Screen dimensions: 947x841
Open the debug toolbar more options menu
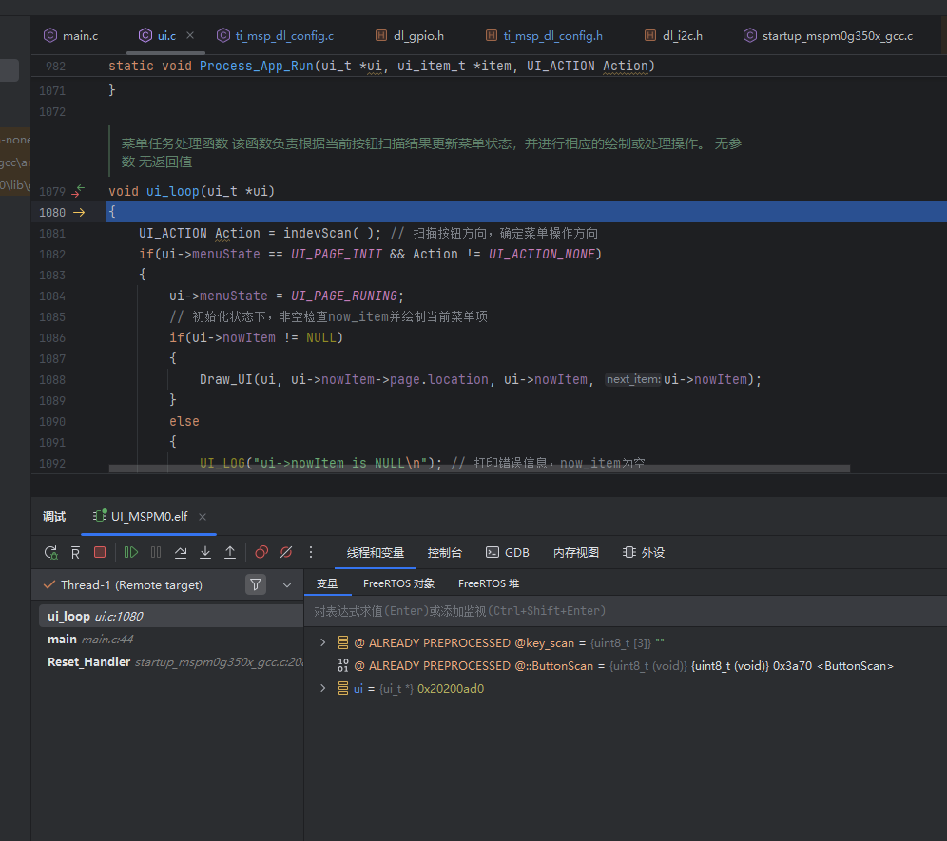[311, 552]
